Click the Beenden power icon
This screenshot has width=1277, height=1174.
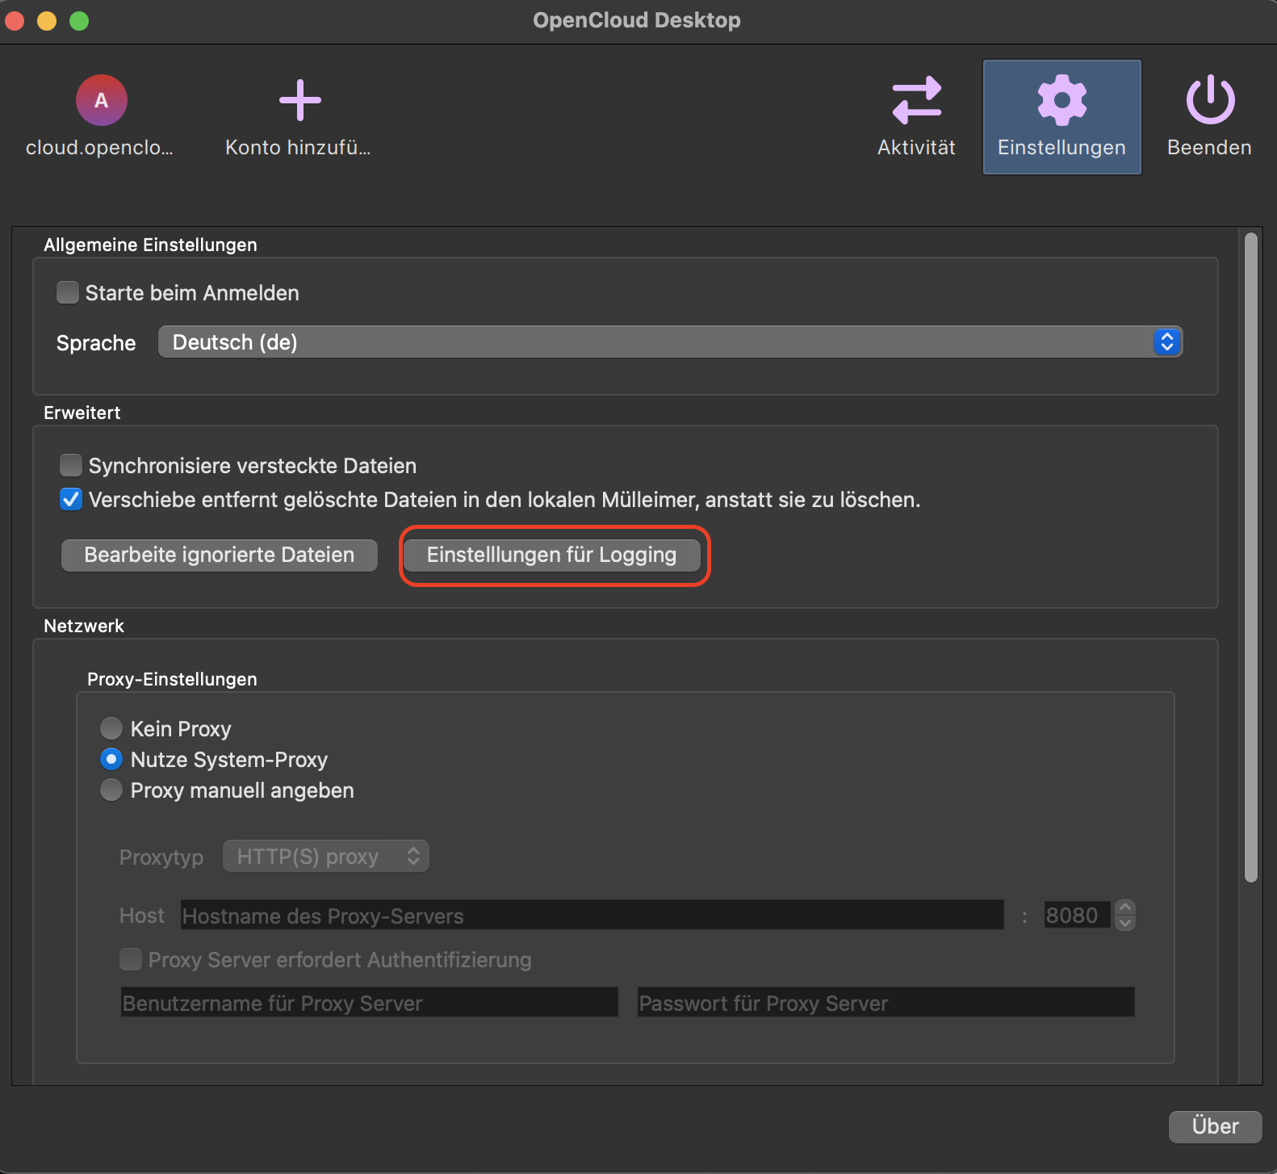(x=1209, y=100)
